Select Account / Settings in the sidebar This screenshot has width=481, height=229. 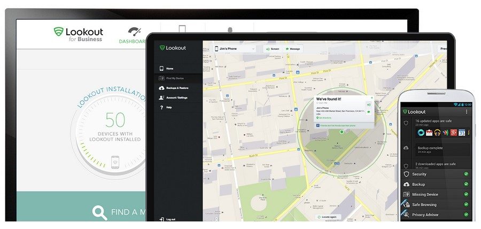(x=176, y=97)
